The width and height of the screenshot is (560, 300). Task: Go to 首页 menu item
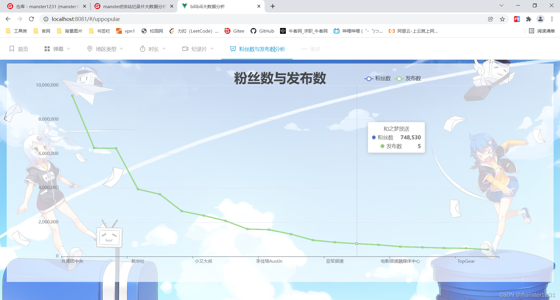click(19, 49)
